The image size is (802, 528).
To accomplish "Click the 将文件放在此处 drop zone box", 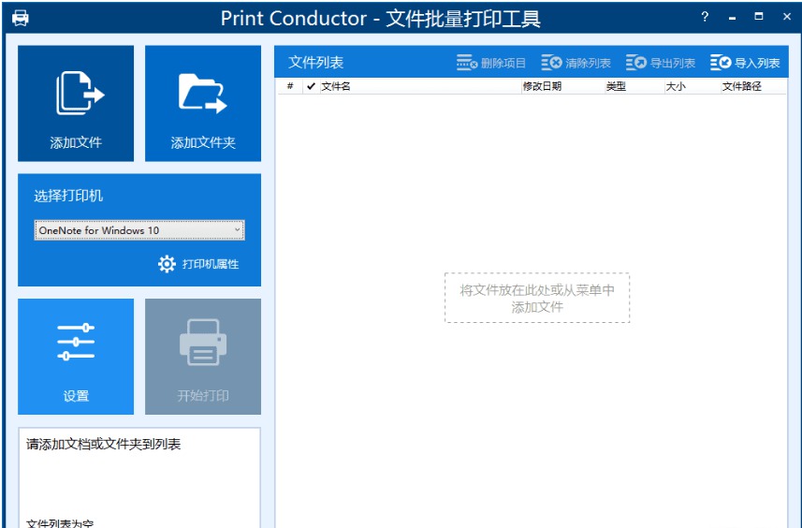I will click(537, 298).
